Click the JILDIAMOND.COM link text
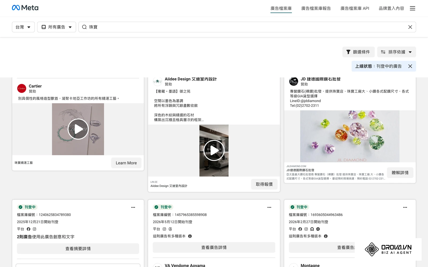 click(296, 166)
